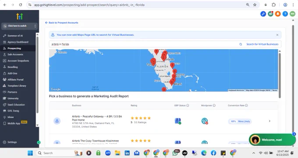The width and height of the screenshot is (298, 158).
Task: Open Summer of AI in sidebar
Action: 15,36
